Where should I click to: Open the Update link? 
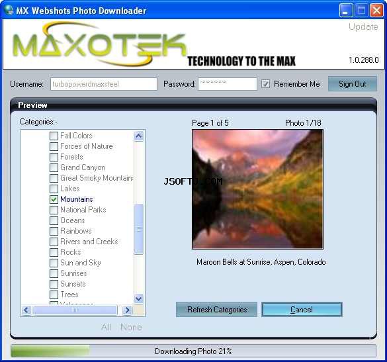[363, 26]
